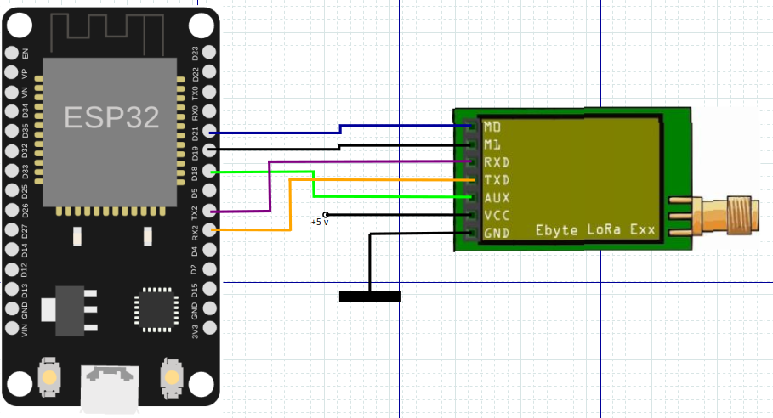Click the D32 pin pad
The height and width of the screenshot is (418, 773).
(11, 151)
